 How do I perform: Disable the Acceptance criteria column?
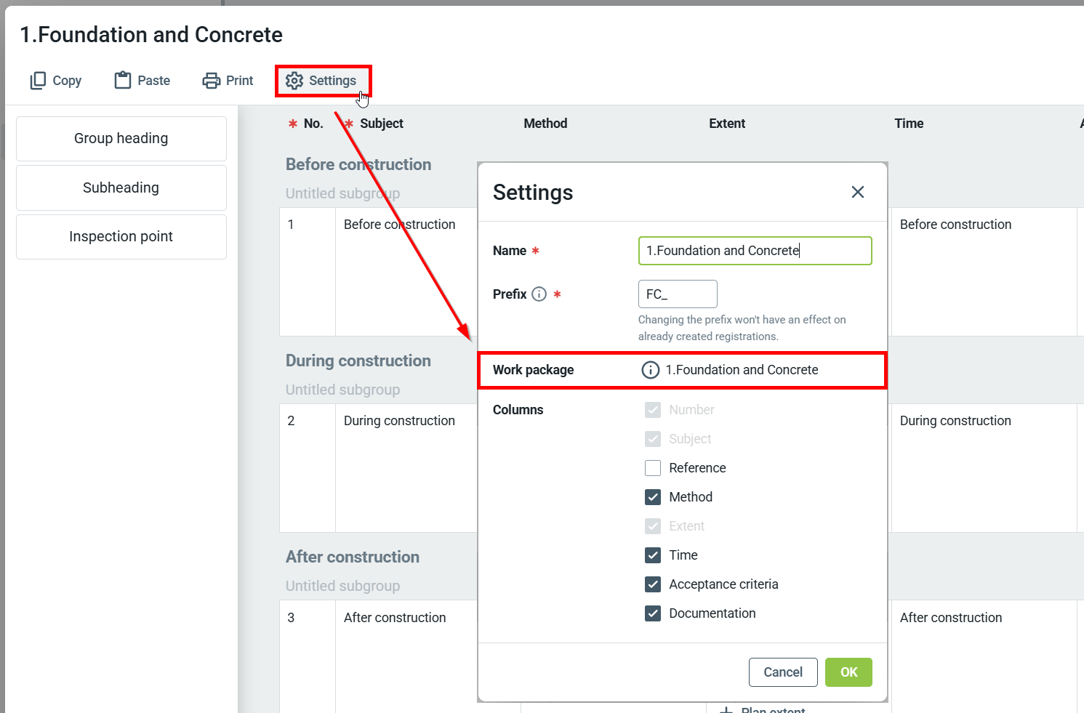[x=653, y=584]
